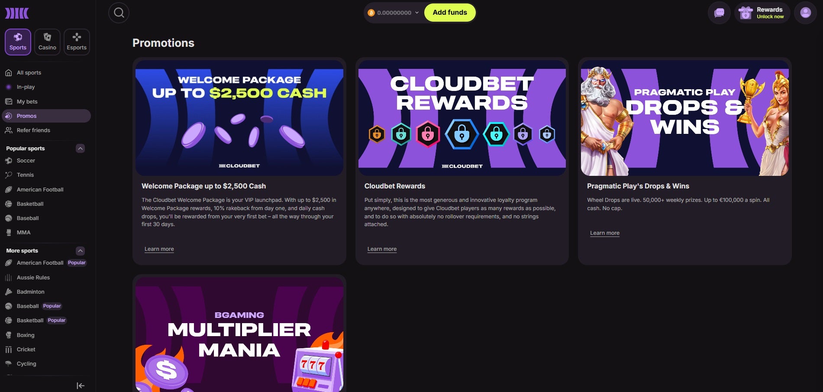Click the Add funds button

pyautogui.click(x=450, y=13)
